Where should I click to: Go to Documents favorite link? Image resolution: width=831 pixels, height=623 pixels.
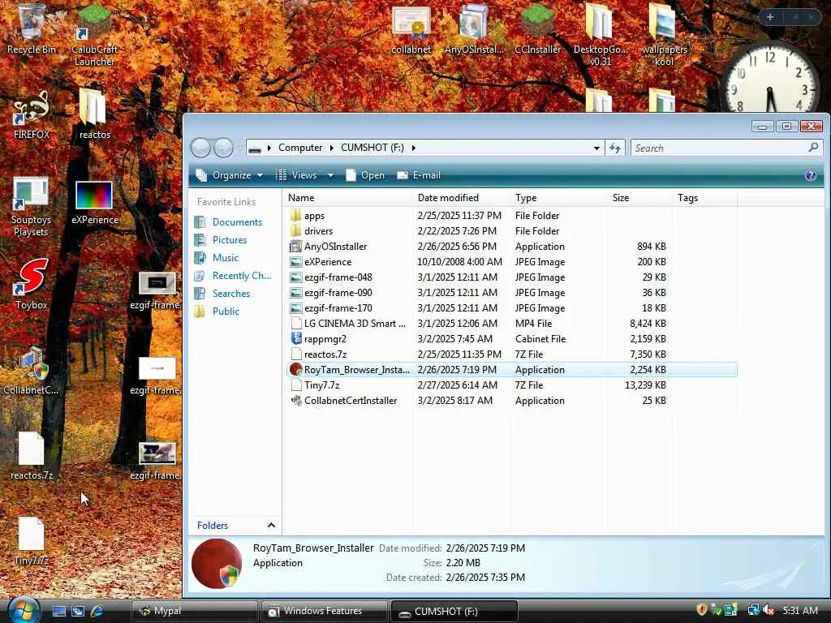pyautogui.click(x=237, y=222)
